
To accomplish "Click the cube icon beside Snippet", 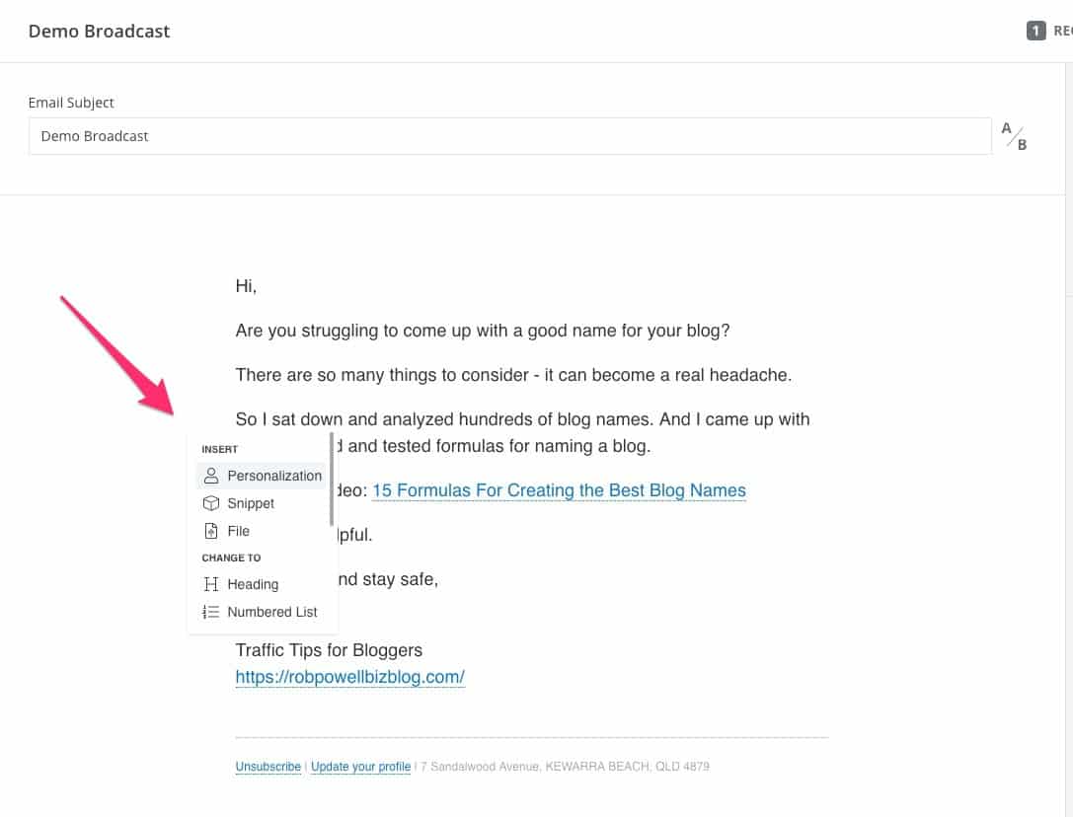I will [x=210, y=503].
